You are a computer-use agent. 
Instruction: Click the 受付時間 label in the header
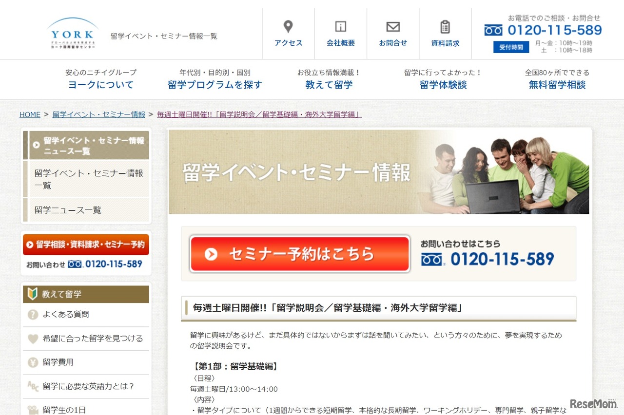tap(511, 47)
